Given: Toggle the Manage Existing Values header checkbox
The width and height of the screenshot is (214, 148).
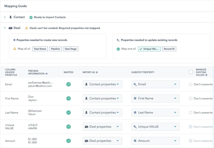Looking at the screenshot, I should click(191, 72).
